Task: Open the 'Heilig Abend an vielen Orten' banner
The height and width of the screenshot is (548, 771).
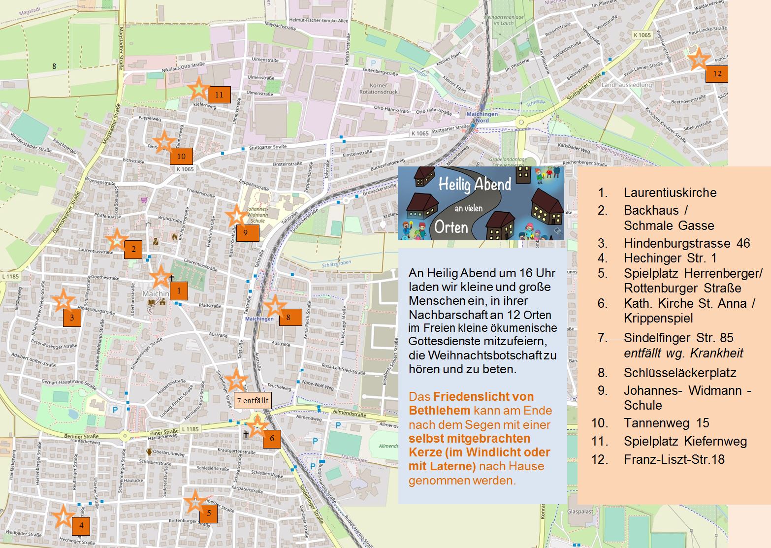Action: (481, 203)
